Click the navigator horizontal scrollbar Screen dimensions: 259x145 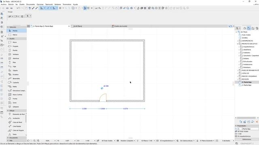click(x=246, y=118)
